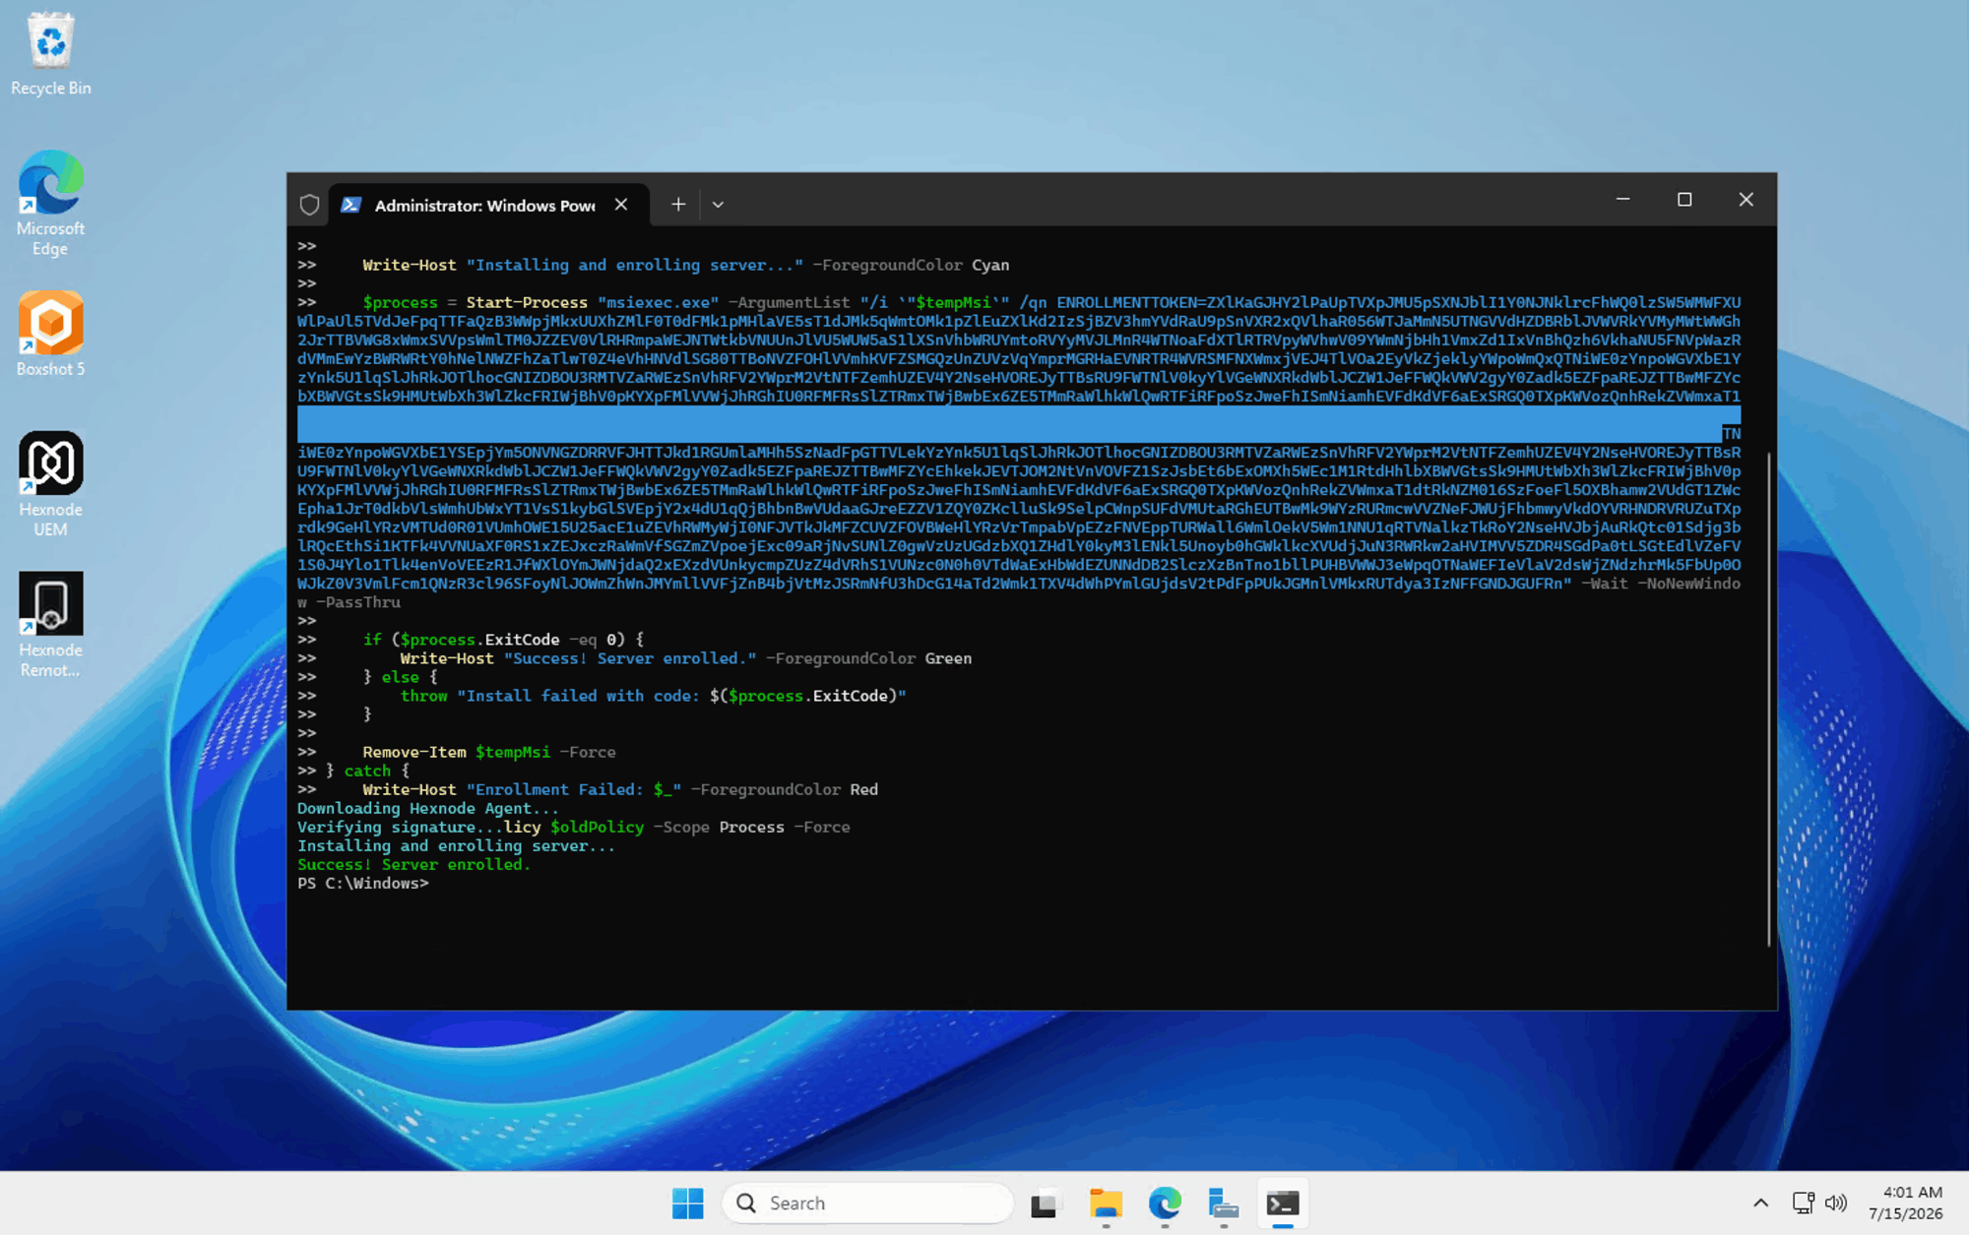The width and height of the screenshot is (1969, 1235).
Task: Click the '$process = Start-Process' command text
Action: (475, 303)
